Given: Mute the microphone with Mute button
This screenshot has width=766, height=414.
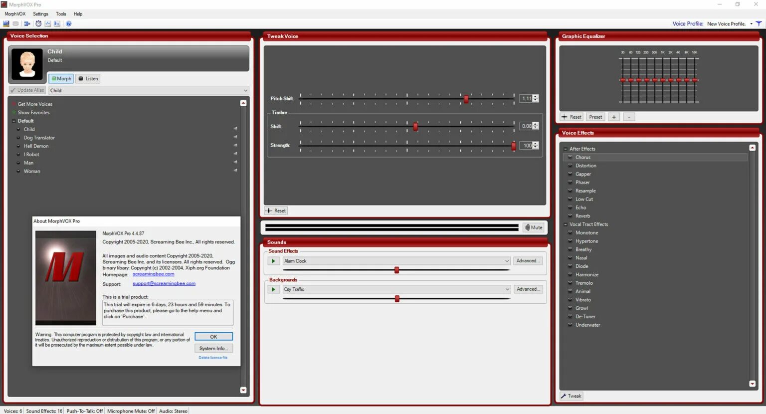Looking at the screenshot, I should (x=534, y=227).
